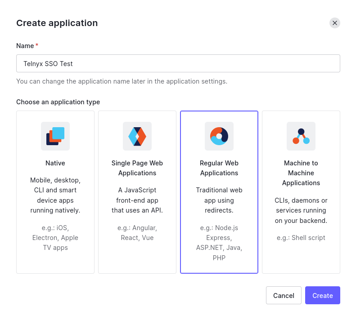Select the Native heading text
Image resolution: width=356 pixels, height=320 pixels.
(x=55, y=163)
